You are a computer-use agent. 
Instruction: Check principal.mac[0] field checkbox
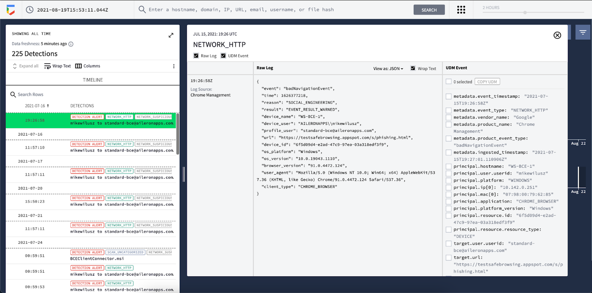[449, 194]
